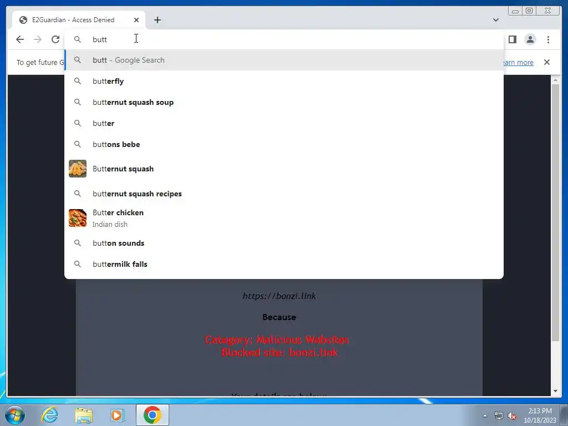Pick the buttermilk falls suggestion
Image resolution: width=568 pixels, height=426 pixels.
(284, 264)
